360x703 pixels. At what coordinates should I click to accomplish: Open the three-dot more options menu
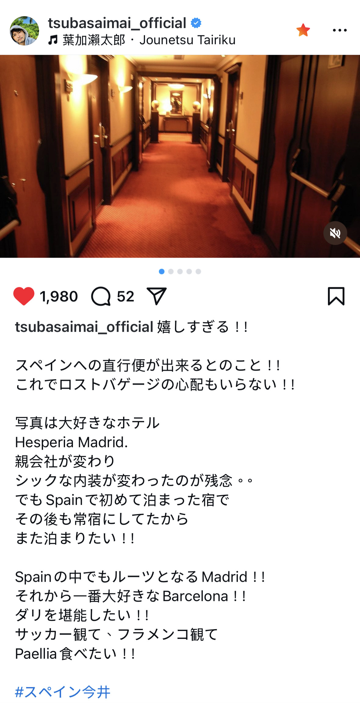[x=340, y=30]
